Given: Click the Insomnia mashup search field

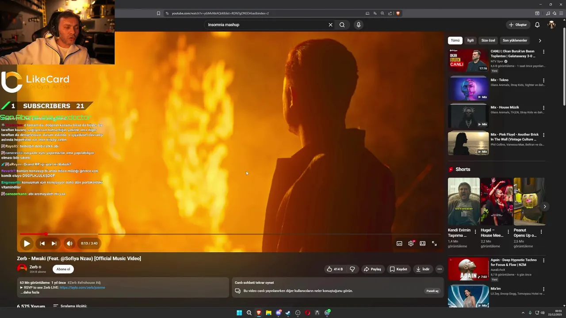Looking at the screenshot, I should (265, 25).
